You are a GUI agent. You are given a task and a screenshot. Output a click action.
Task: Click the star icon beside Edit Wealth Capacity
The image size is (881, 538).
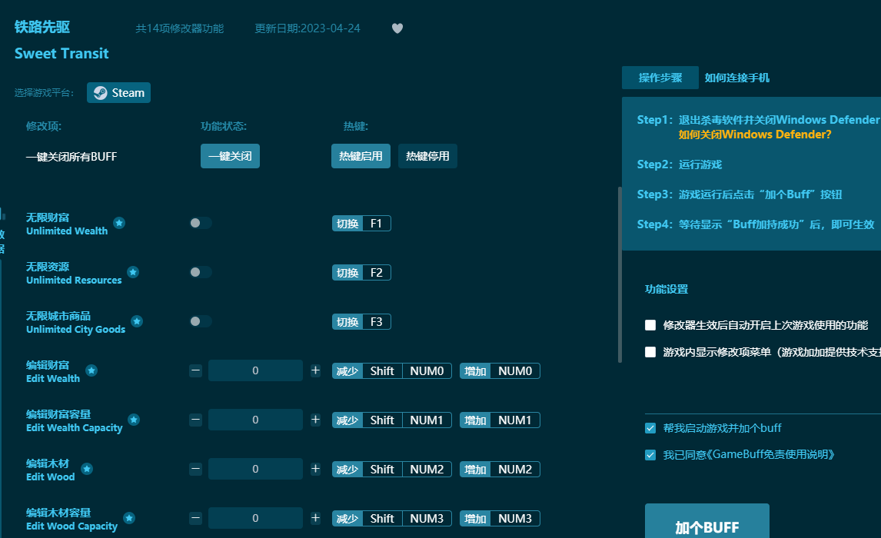click(134, 420)
